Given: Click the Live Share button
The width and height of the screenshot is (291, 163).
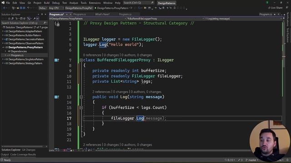Looking at the screenshot, I should [x=275, y=8].
